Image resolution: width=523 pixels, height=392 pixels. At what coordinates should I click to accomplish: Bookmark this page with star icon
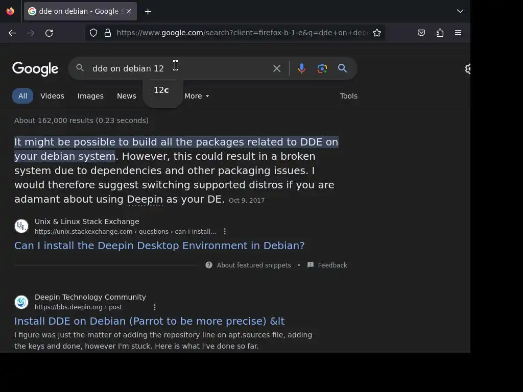click(x=377, y=33)
